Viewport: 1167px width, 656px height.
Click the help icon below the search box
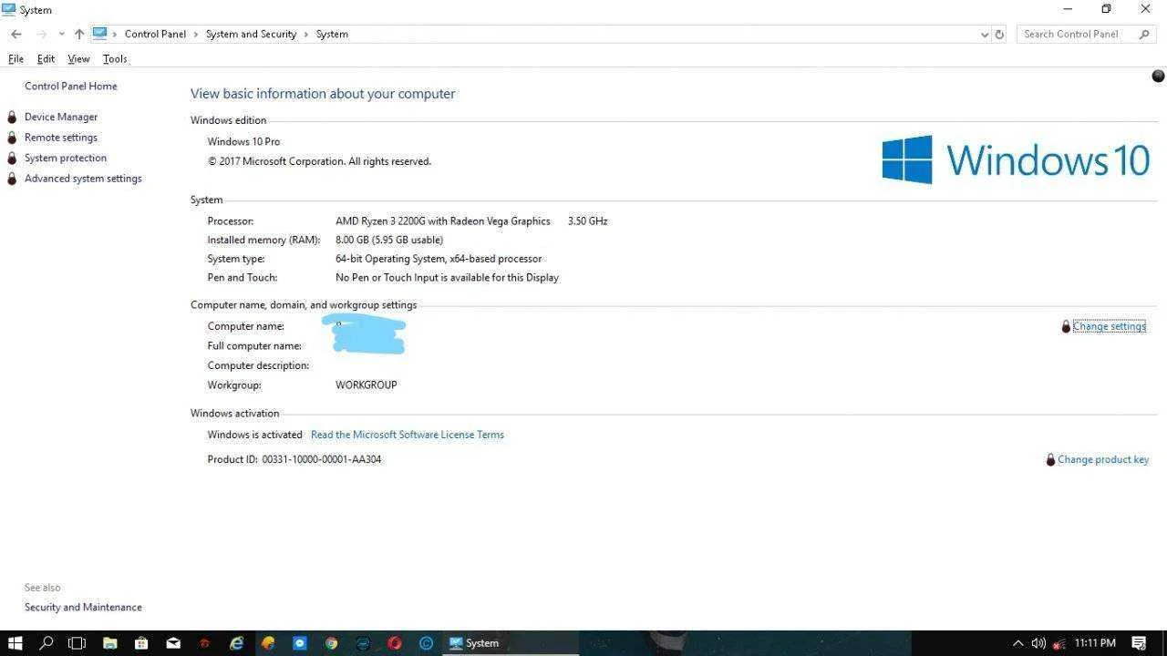(1158, 77)
